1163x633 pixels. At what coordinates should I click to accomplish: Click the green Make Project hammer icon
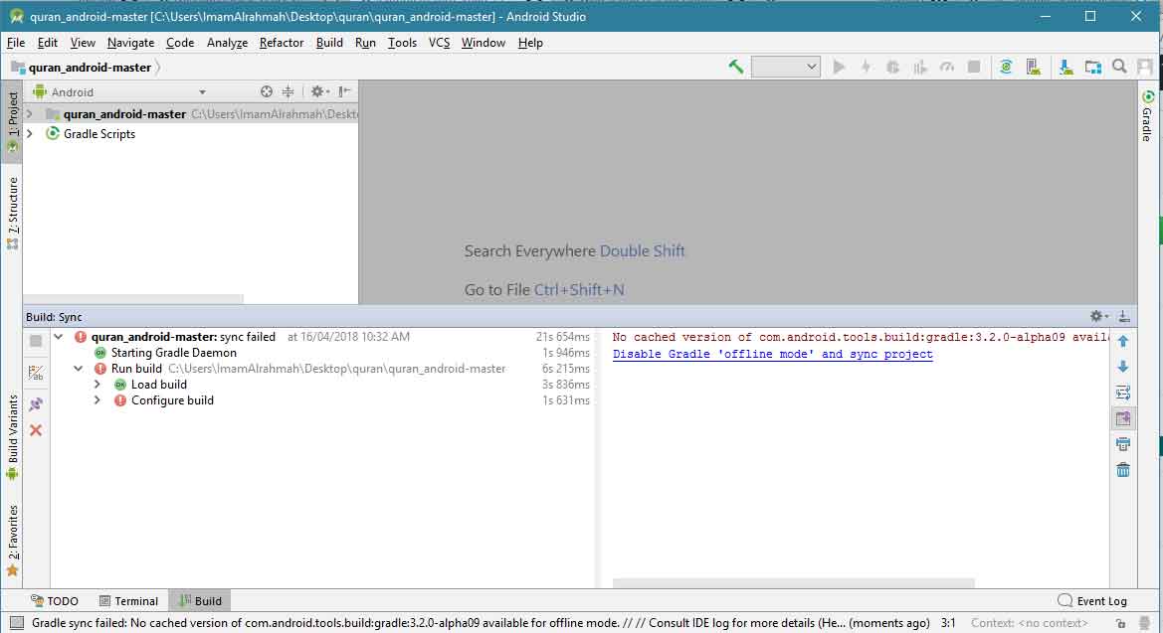pyautogui.click(x=736, y=68)
